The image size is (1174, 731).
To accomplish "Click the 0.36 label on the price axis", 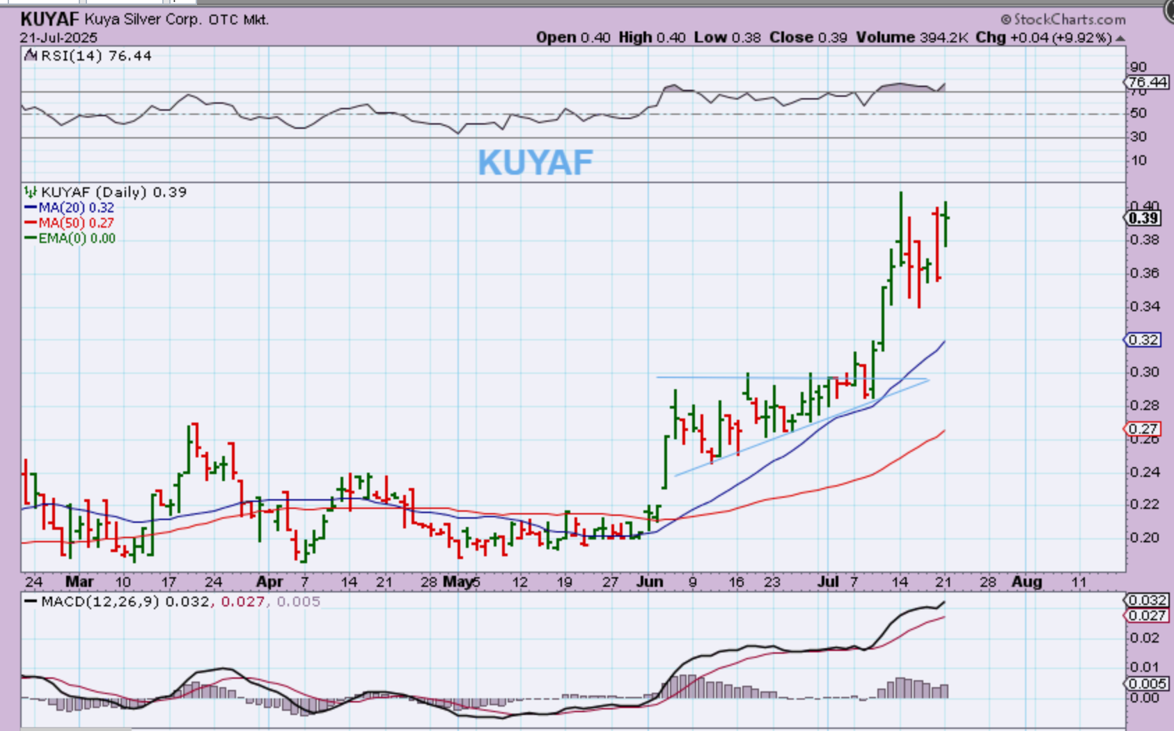I will [x=1144, y=273].
